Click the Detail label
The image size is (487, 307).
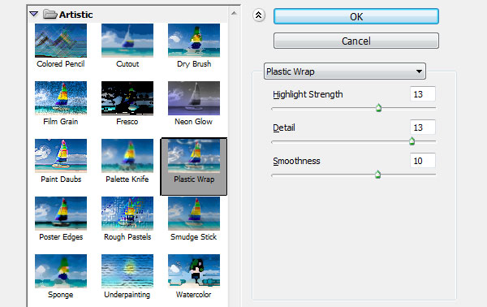[x=284, y=128]
